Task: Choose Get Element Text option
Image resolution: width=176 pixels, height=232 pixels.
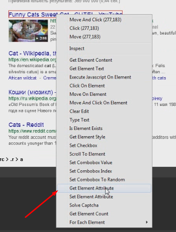Action: 104,69
